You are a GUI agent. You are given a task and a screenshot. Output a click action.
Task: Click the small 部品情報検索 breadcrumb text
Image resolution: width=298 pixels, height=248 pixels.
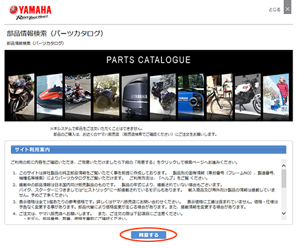tap(35, 43)
